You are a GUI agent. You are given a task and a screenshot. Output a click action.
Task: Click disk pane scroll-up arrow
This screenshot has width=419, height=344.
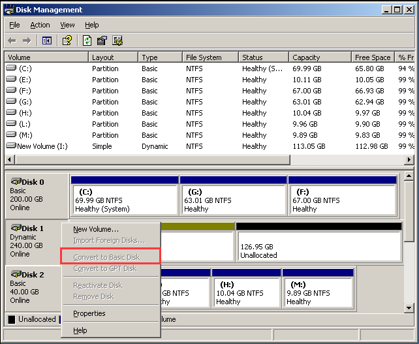click(x=409, y=176)
